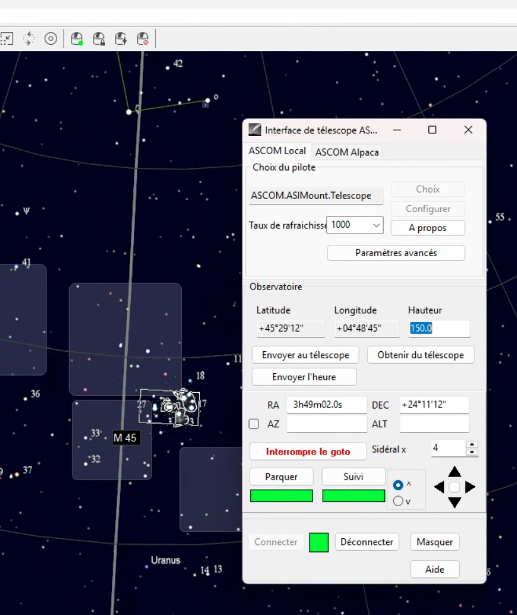Select the v radio button
The width and height of the screenshot is (517, 615).
tap(398, 501)
